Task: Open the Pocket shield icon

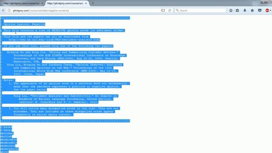Action: coord(260,10)
